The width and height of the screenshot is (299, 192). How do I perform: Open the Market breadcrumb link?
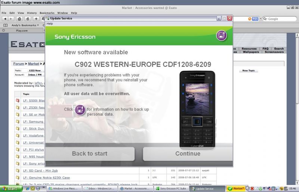tap(33, 64)
